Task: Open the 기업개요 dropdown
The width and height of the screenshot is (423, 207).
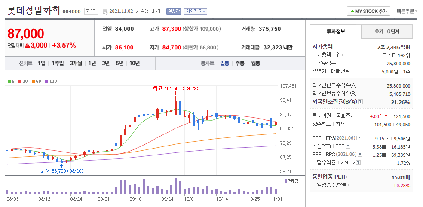Action: [x=196, y=11]
